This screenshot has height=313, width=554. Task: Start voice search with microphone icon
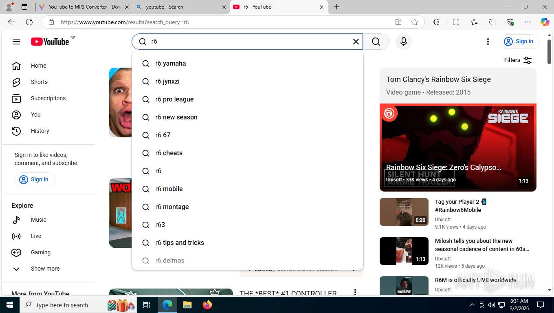pyautogui.click(x=404, y=42)
